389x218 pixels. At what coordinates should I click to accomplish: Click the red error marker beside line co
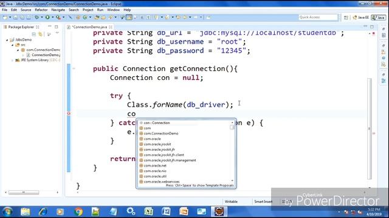69,113
